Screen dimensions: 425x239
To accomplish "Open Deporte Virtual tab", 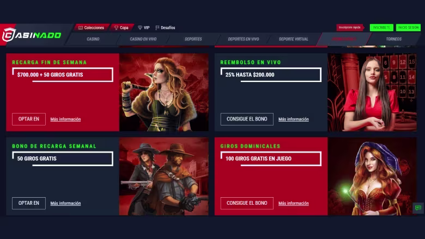I will tap(294, 39).
